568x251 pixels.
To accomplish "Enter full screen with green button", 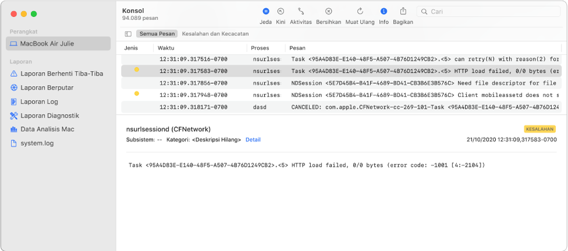I will (x=34, y=14).
